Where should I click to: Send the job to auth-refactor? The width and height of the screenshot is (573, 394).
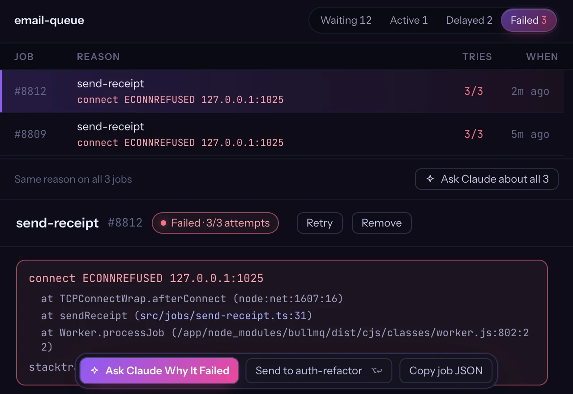point(319,371)
